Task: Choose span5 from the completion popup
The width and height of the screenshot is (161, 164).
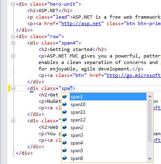Action: 77,151
